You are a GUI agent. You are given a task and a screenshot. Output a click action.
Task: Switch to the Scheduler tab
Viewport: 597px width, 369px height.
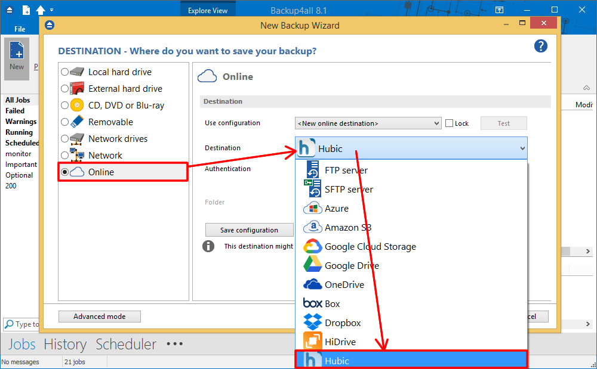coord(126,345)
